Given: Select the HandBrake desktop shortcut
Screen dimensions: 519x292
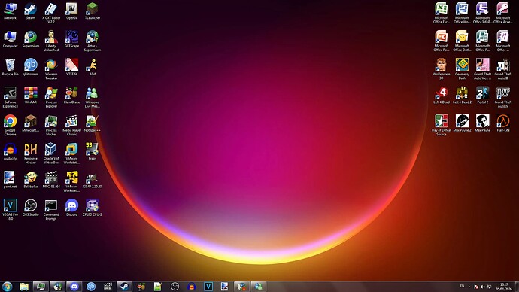Looking at the screenshot, I should 71,96.
